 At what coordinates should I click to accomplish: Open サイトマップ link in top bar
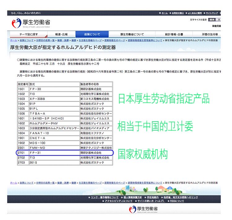tap(212, 13)
